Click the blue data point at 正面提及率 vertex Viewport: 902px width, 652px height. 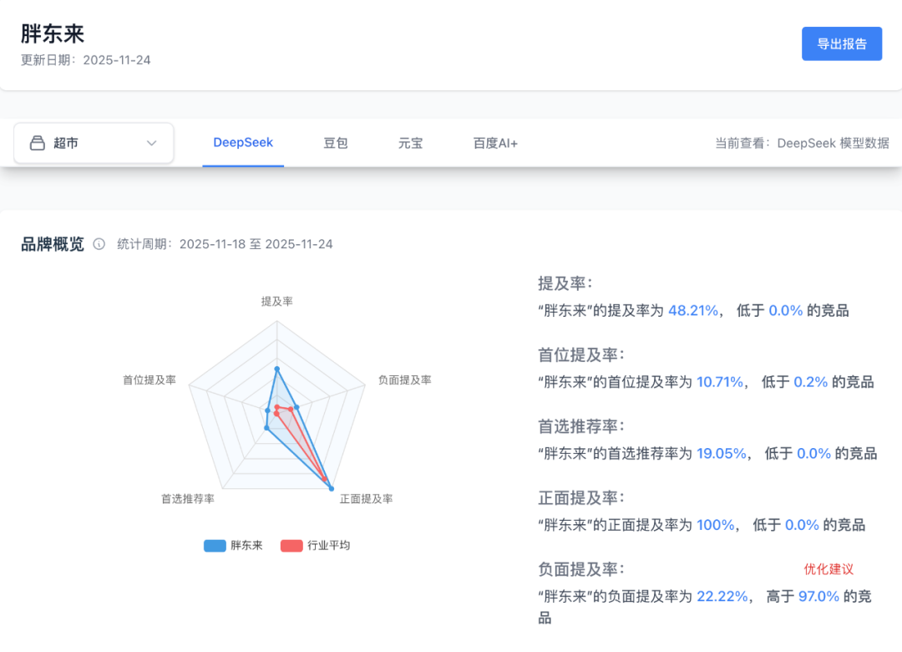click(331, 488)
